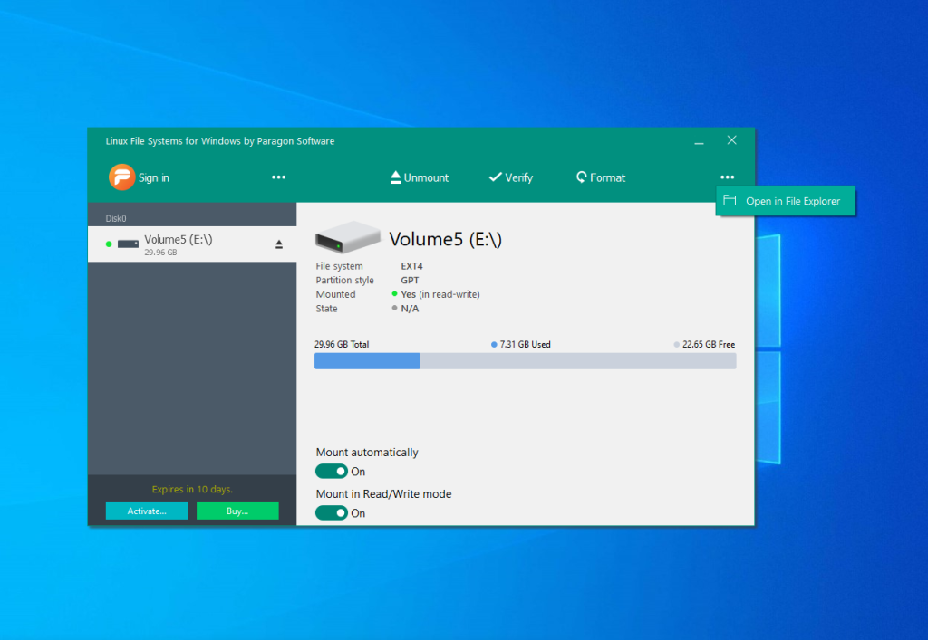Viewport: 928px width, 640px height.
Task: Click the Sign in link
Action: [x=153, y=178]
